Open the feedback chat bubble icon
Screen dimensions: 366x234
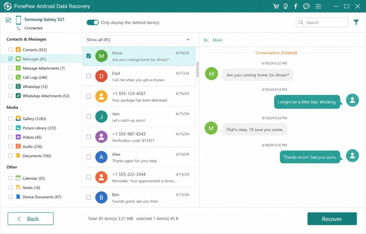306,6
